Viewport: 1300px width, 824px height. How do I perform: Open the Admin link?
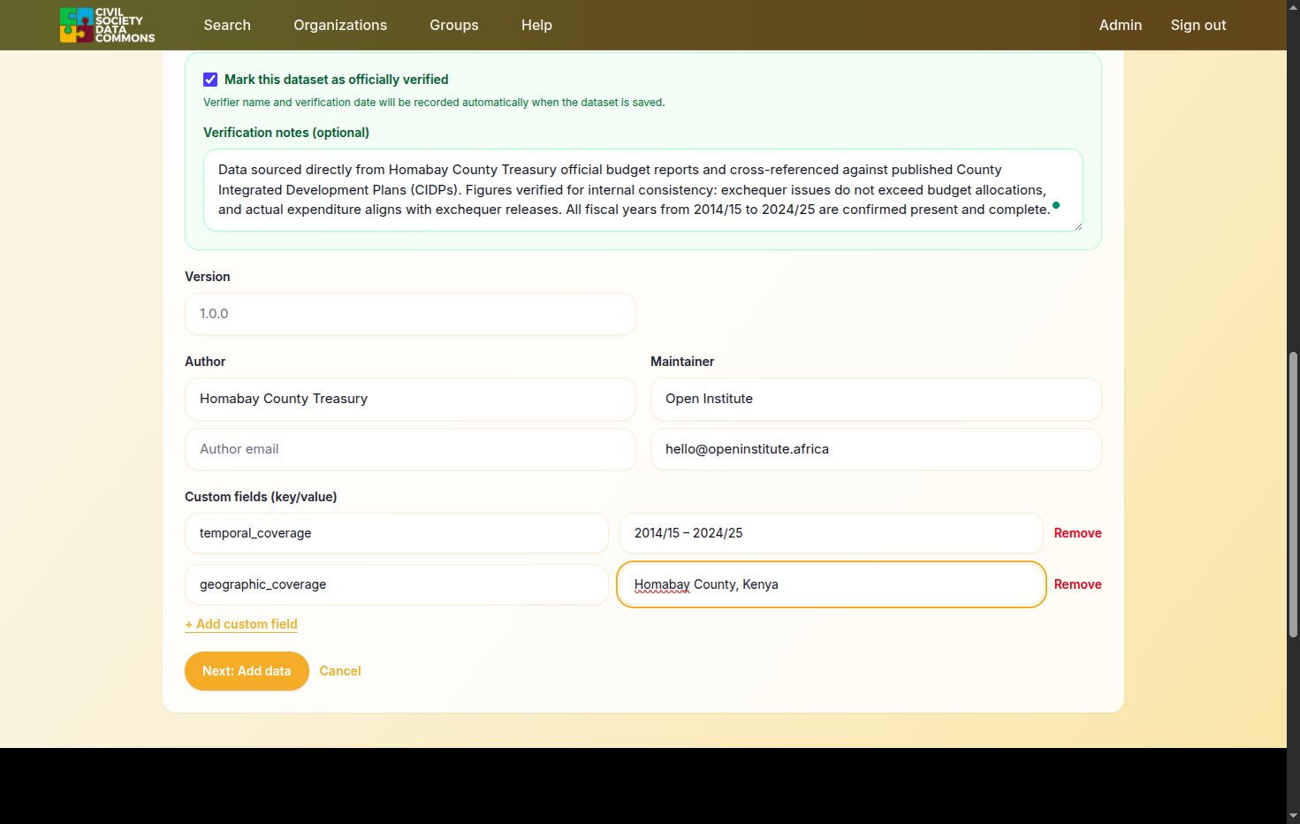1121,25
